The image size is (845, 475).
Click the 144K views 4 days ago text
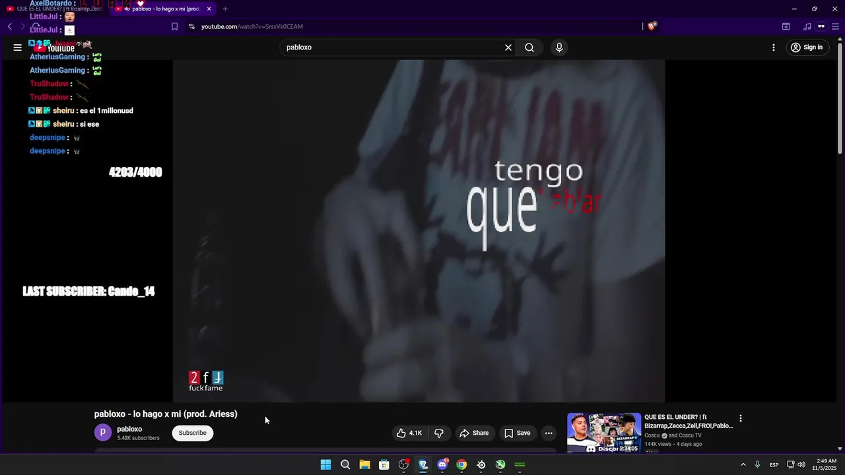[673, 444]
